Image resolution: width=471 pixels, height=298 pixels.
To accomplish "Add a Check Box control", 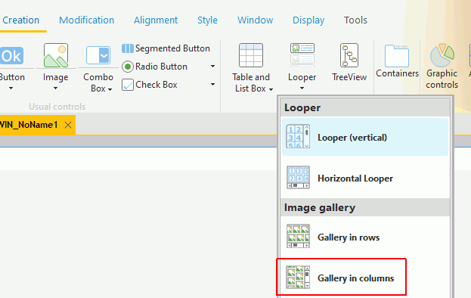I will 150,85.
